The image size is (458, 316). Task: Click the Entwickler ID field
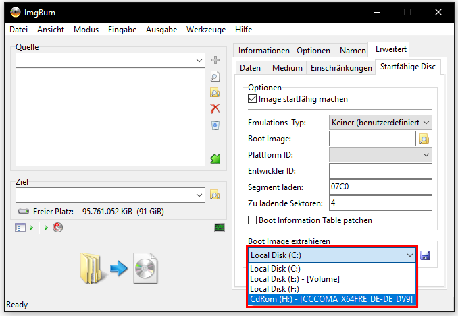(x=380, y=170)
